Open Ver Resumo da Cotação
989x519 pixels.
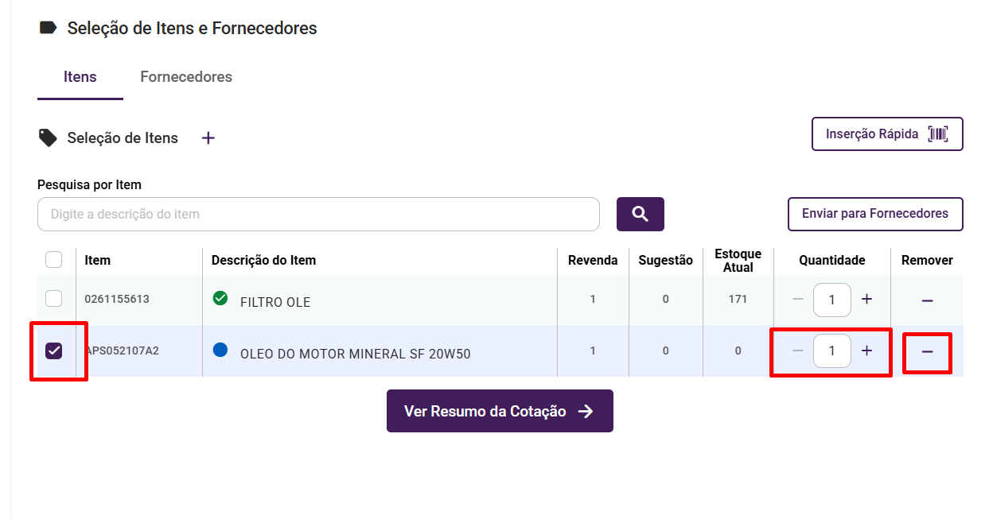pos(500,411)
